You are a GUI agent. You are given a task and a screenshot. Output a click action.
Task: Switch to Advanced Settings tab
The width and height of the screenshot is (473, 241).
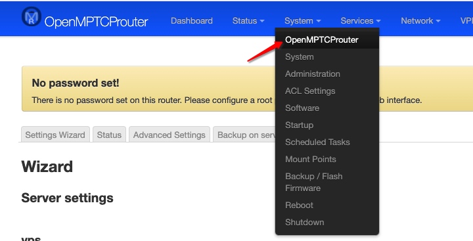(x=169, y=135)
